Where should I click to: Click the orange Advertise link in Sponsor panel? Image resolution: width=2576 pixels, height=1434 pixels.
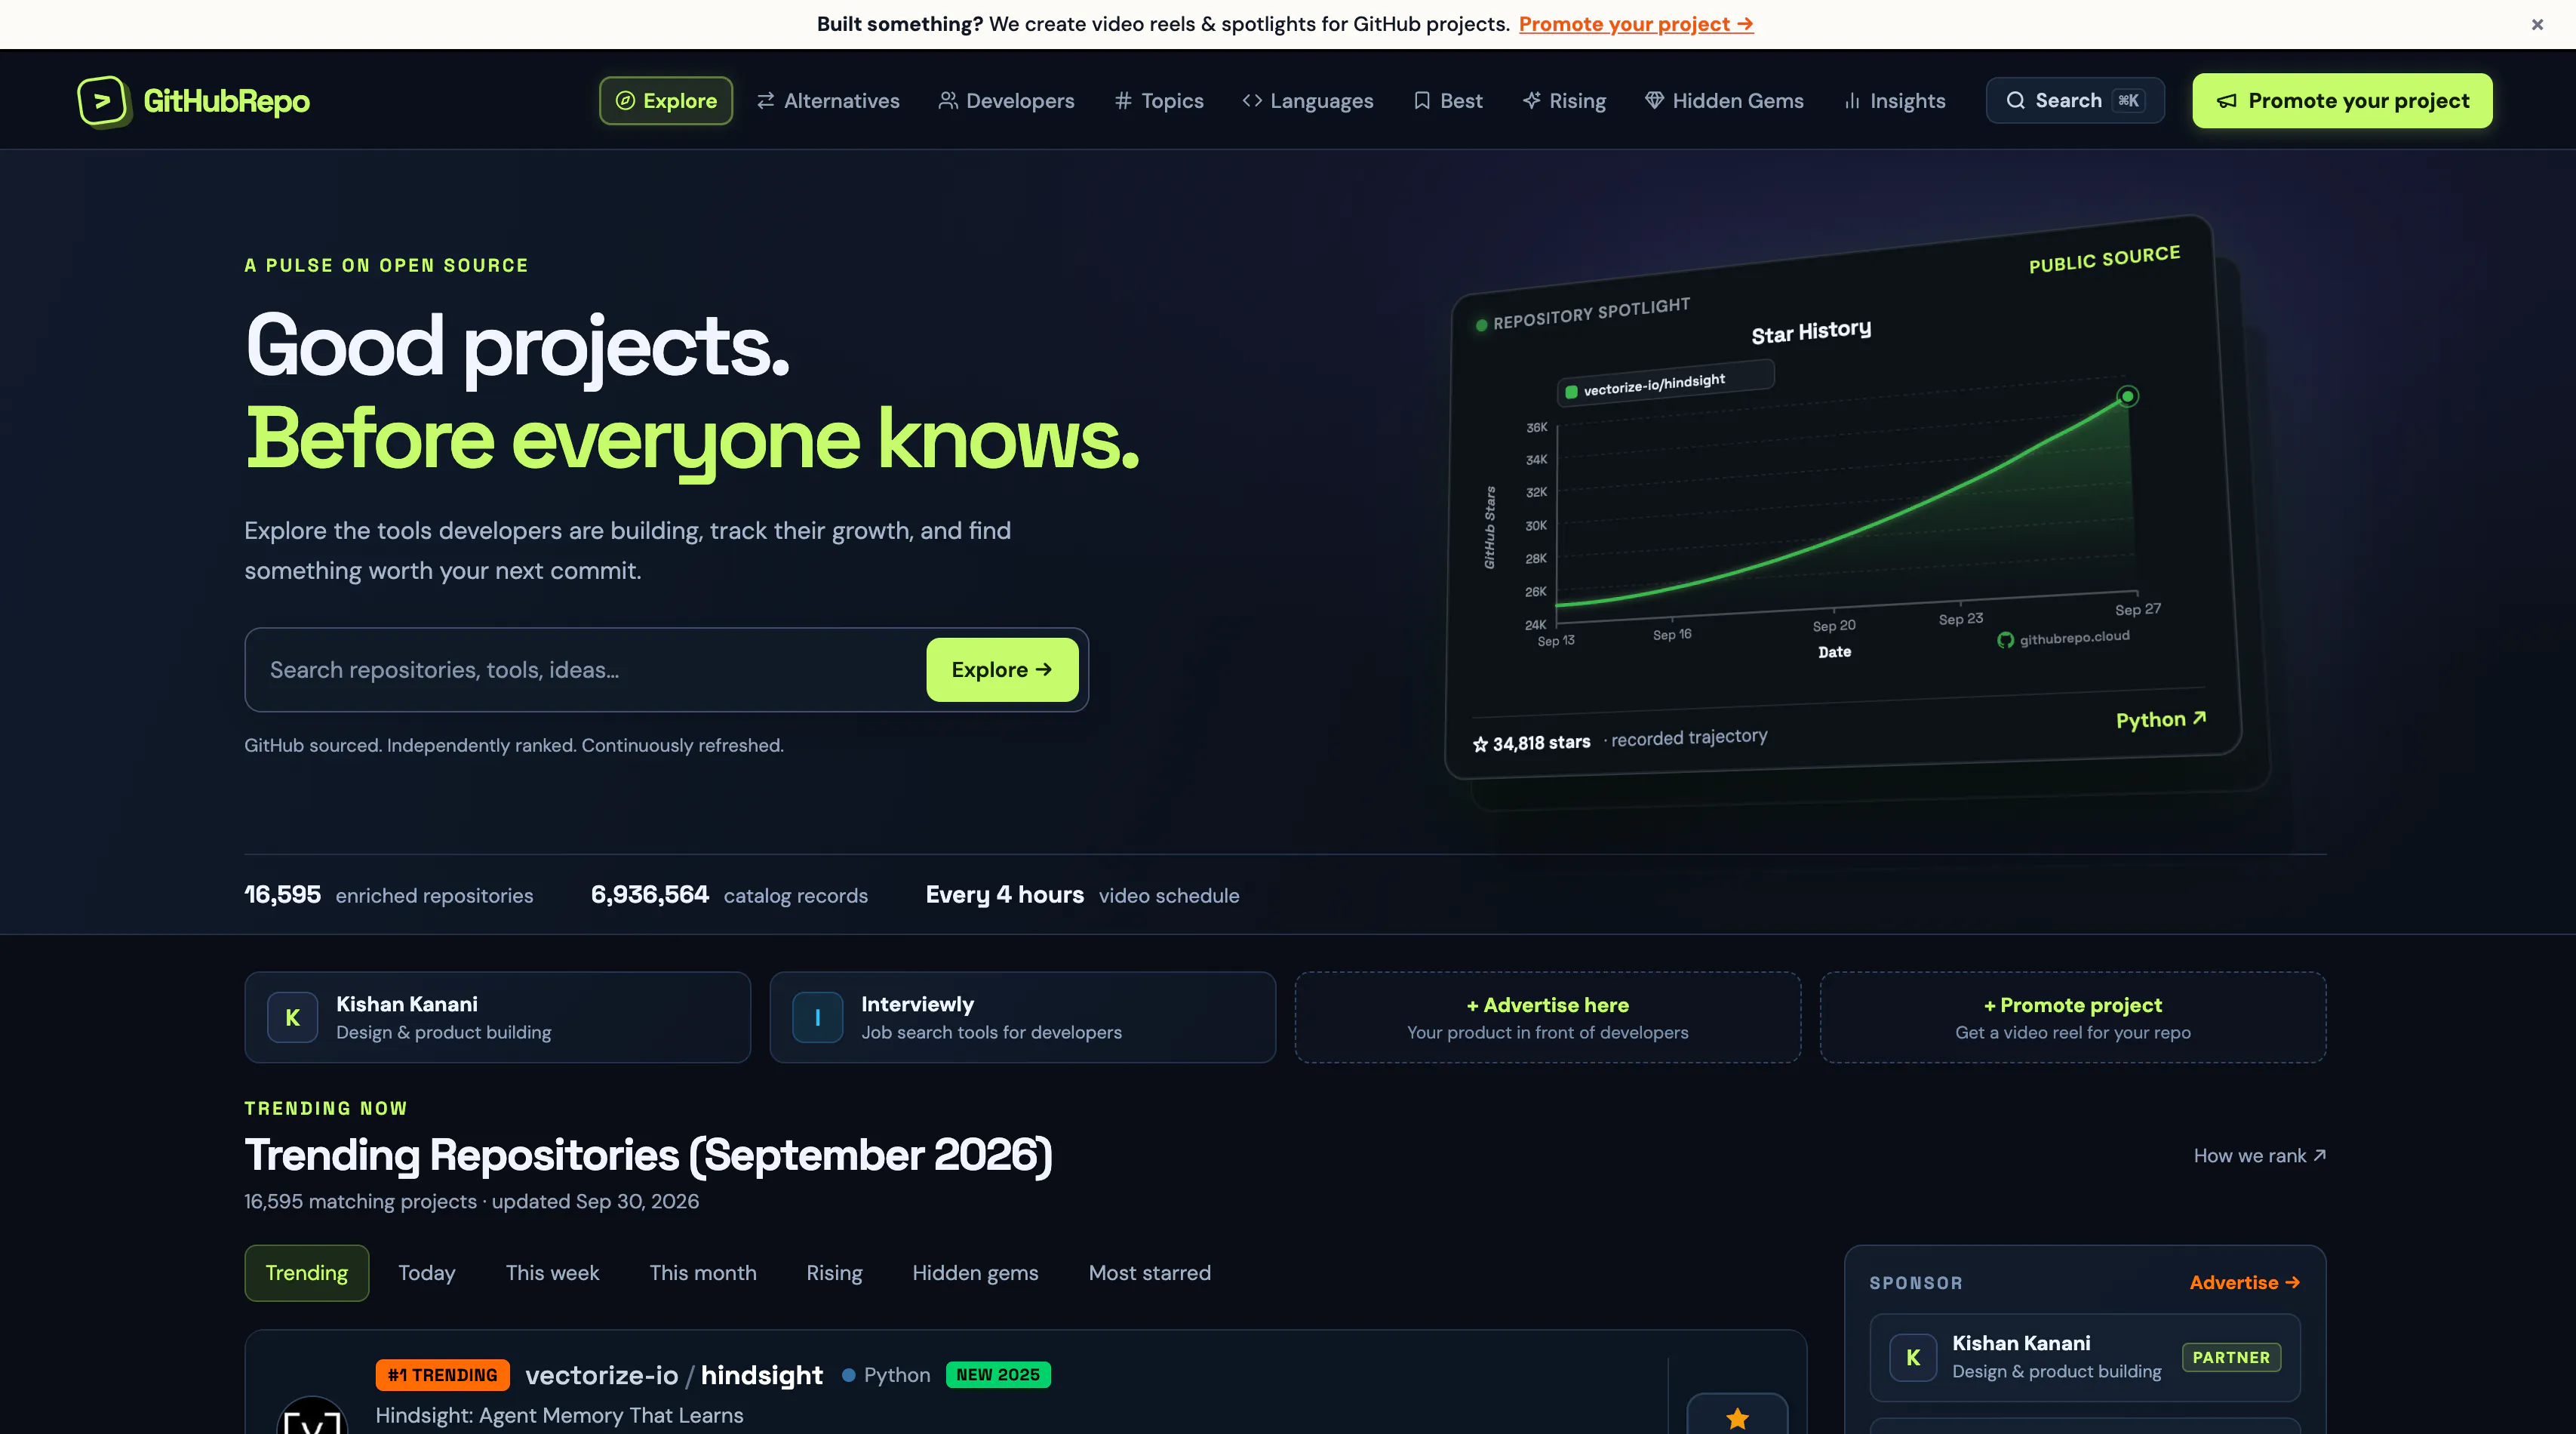point(2245,1283)
